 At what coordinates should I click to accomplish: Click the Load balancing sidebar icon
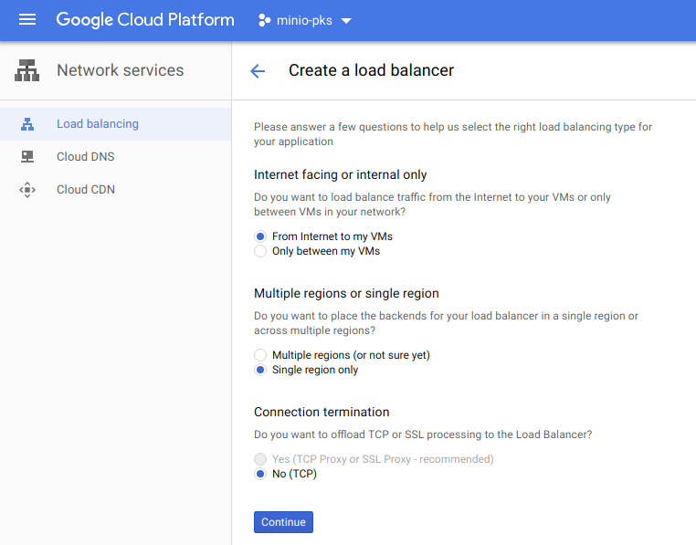[x=27, y=124]
